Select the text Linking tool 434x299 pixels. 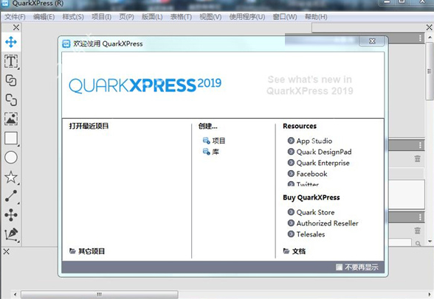pyautogui.click(x=11, y=80)
